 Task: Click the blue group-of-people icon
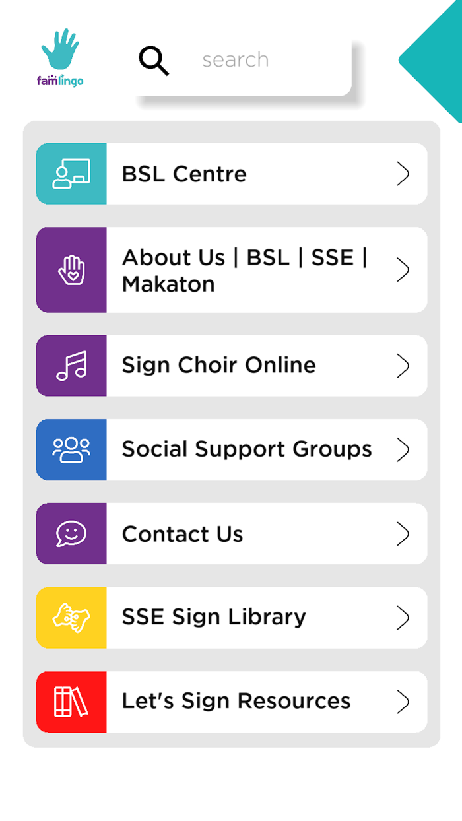[71, 449]
